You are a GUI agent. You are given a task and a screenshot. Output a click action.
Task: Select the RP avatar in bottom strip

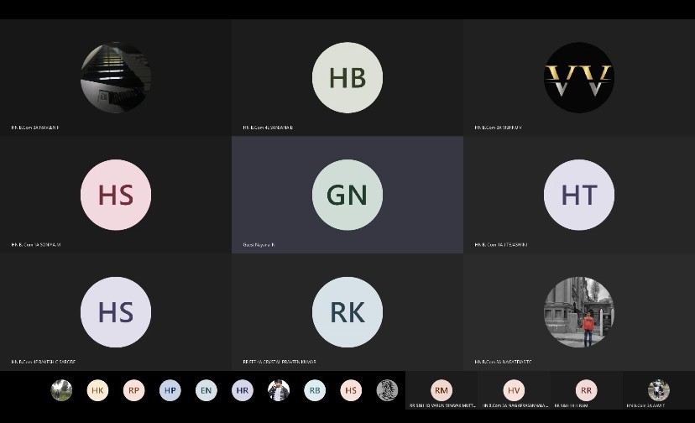click(134, 390)
